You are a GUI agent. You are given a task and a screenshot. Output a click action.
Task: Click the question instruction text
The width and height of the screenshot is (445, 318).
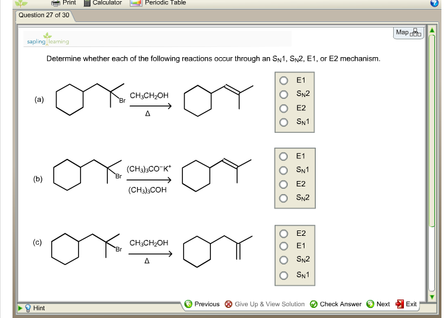[x=213, y=59]
